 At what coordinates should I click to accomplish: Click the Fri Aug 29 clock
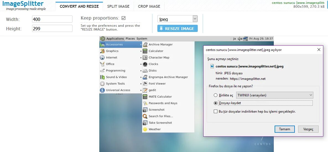[261, 39]
